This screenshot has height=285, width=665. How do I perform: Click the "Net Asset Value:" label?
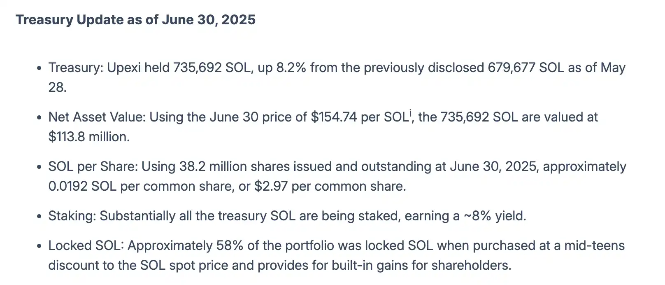(97, 117)
